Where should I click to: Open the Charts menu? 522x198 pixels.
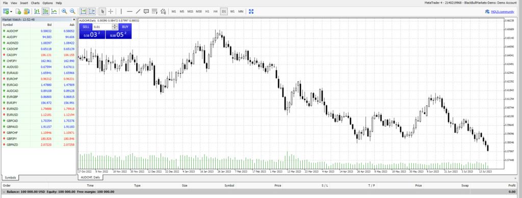[x=35, y=3]
